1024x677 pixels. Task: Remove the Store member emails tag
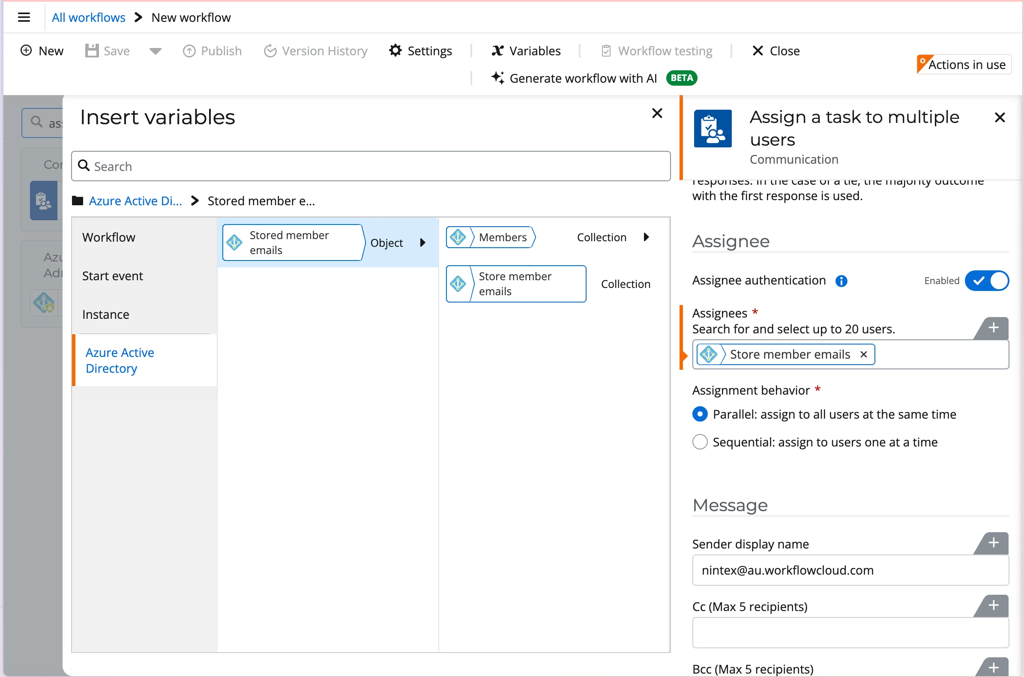(863, 354)
